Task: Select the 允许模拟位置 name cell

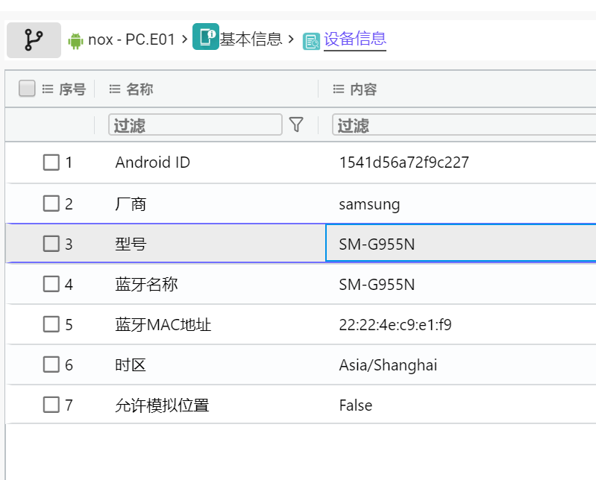Action: click(162, 405)
